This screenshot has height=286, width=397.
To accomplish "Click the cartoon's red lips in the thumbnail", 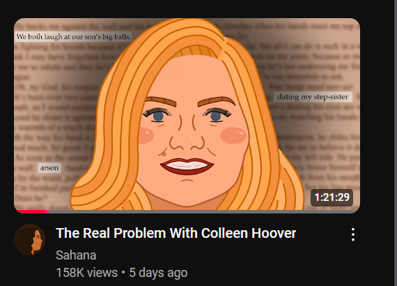I will pyautogui.click(x=187, y=166).
